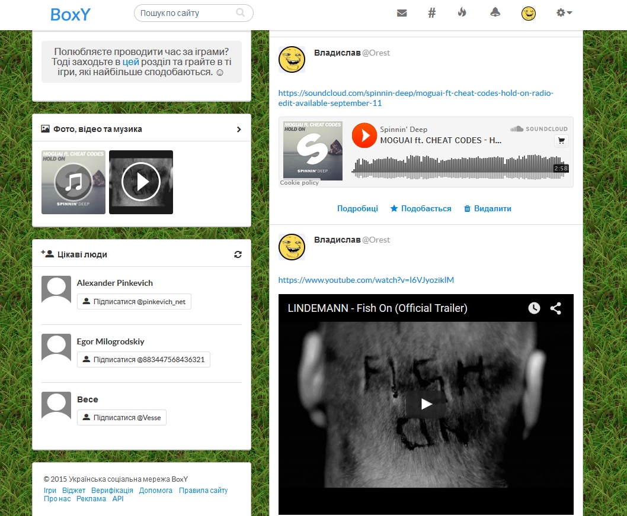Image resolution: width=627 pixels, height=516 pixels.
Task: Click the Подробиці link under post
Action: point(357,208)
